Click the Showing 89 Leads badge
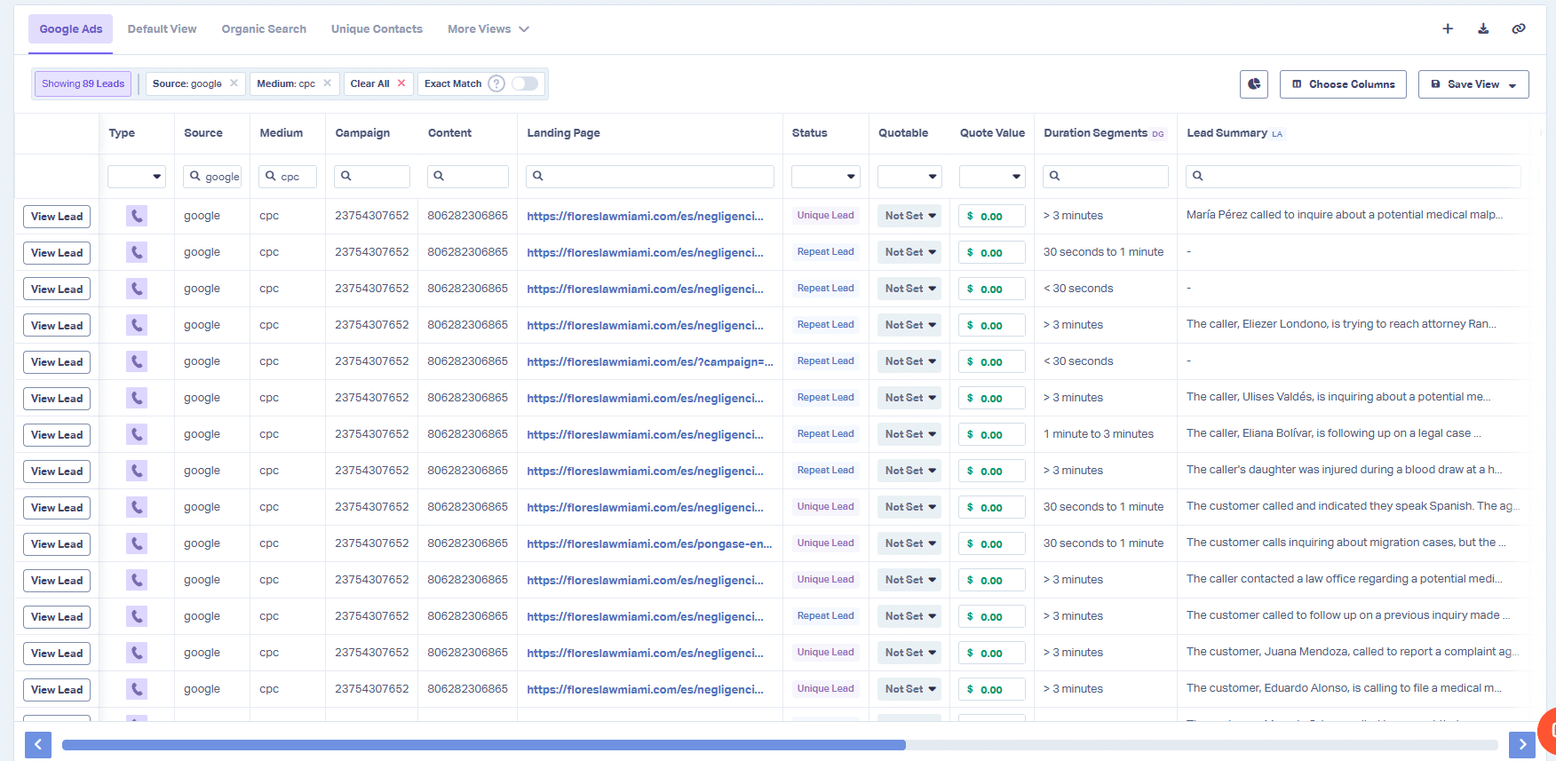Screen dimensions: 1556x761 click(x=83, y=83)
